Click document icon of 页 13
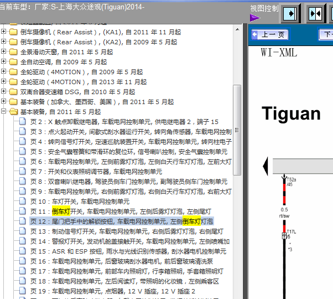This screenshot has height=299, width=333. tap(23, 231)
